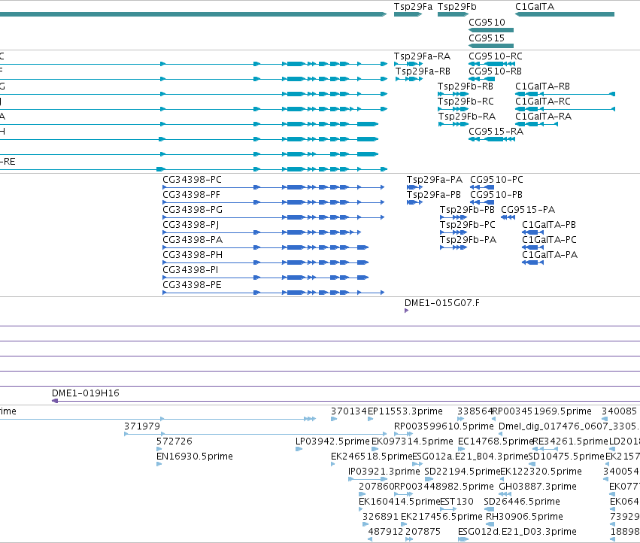The height and width of the screenshot is (543, 640).
Task: Click EST RP003599610.5prime
Action: 444,426
